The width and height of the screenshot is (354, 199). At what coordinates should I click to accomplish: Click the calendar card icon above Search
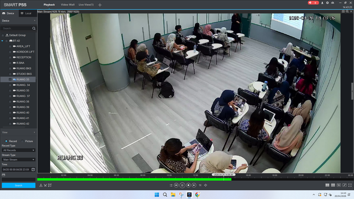3,175
